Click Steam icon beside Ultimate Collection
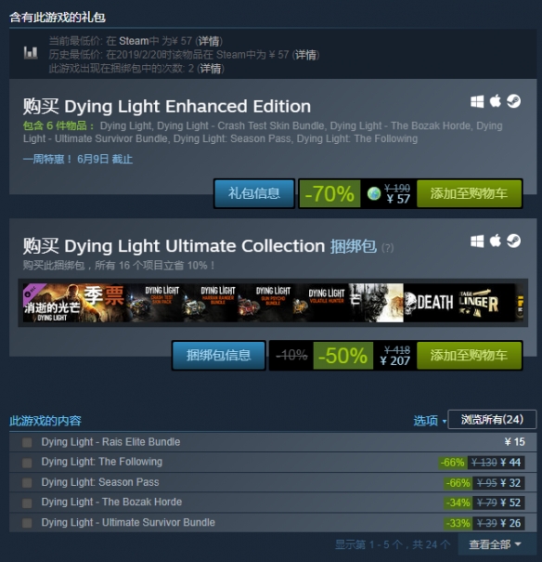Viewport: 542px width, 562px height. (x=514, y=241)
